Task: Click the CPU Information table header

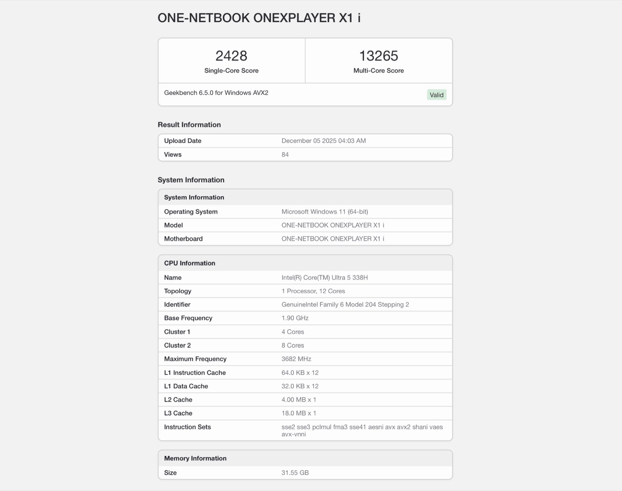Action: point(189,263)
